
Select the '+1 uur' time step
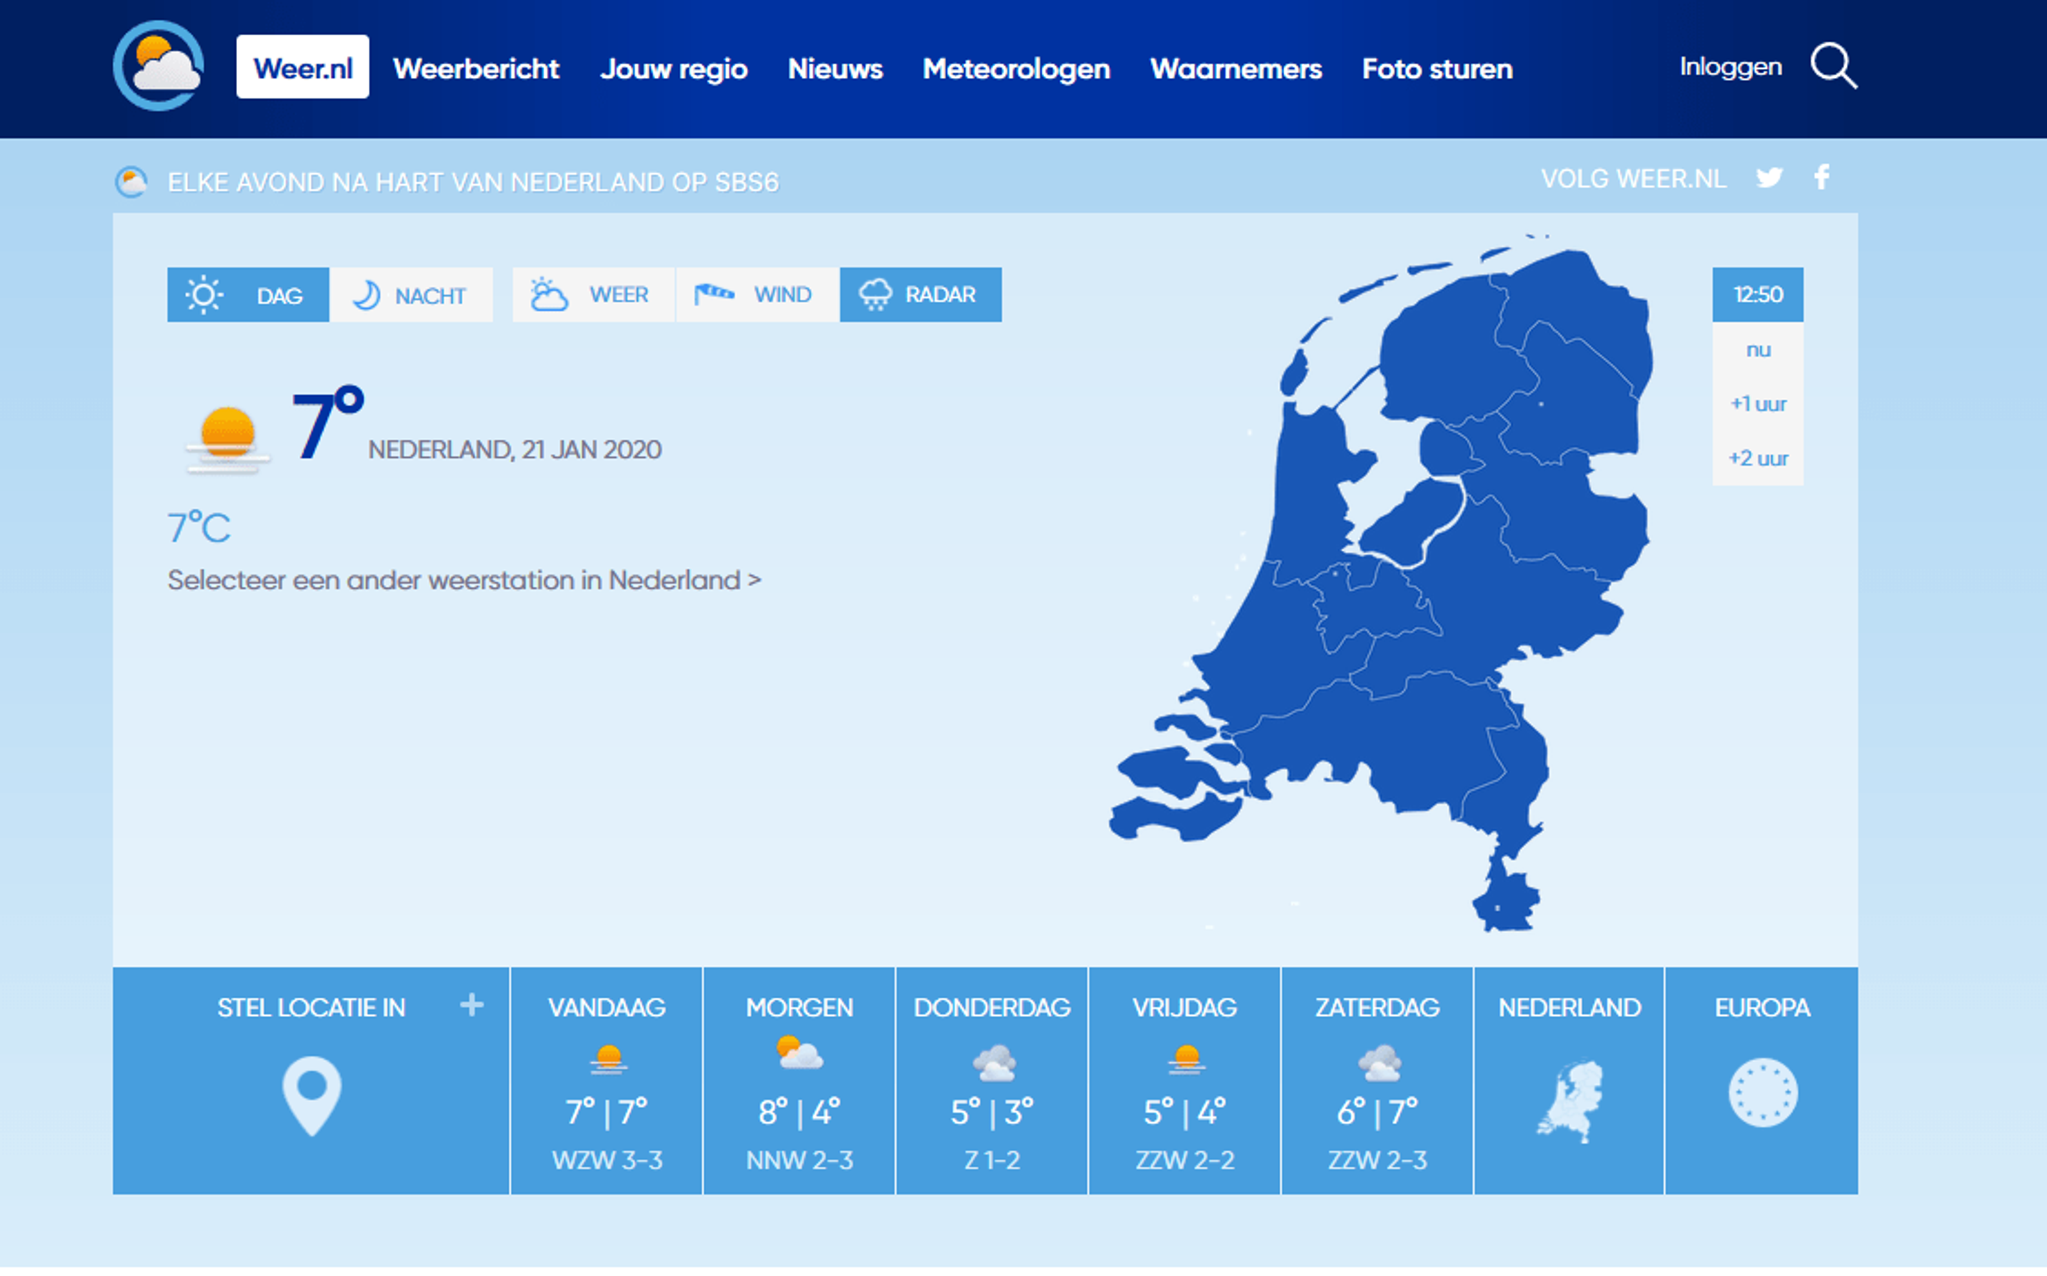click(x=1759, y=403)
